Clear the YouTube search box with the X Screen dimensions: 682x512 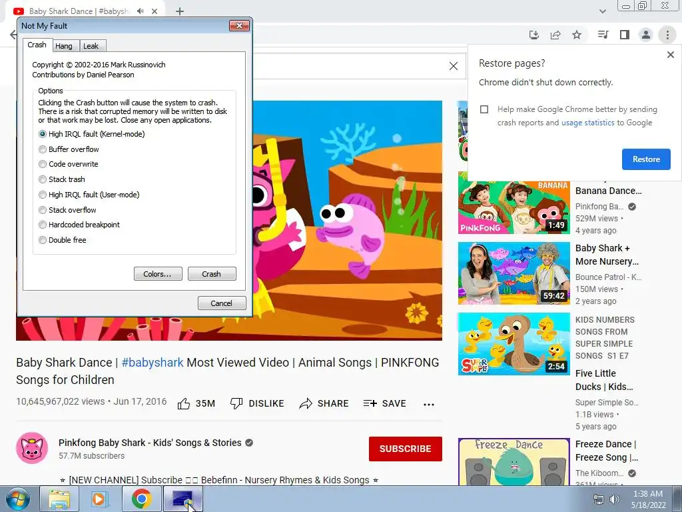coord(453,66)
